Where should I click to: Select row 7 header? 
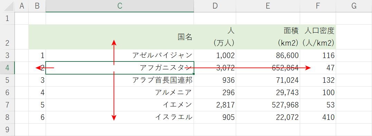7,105
